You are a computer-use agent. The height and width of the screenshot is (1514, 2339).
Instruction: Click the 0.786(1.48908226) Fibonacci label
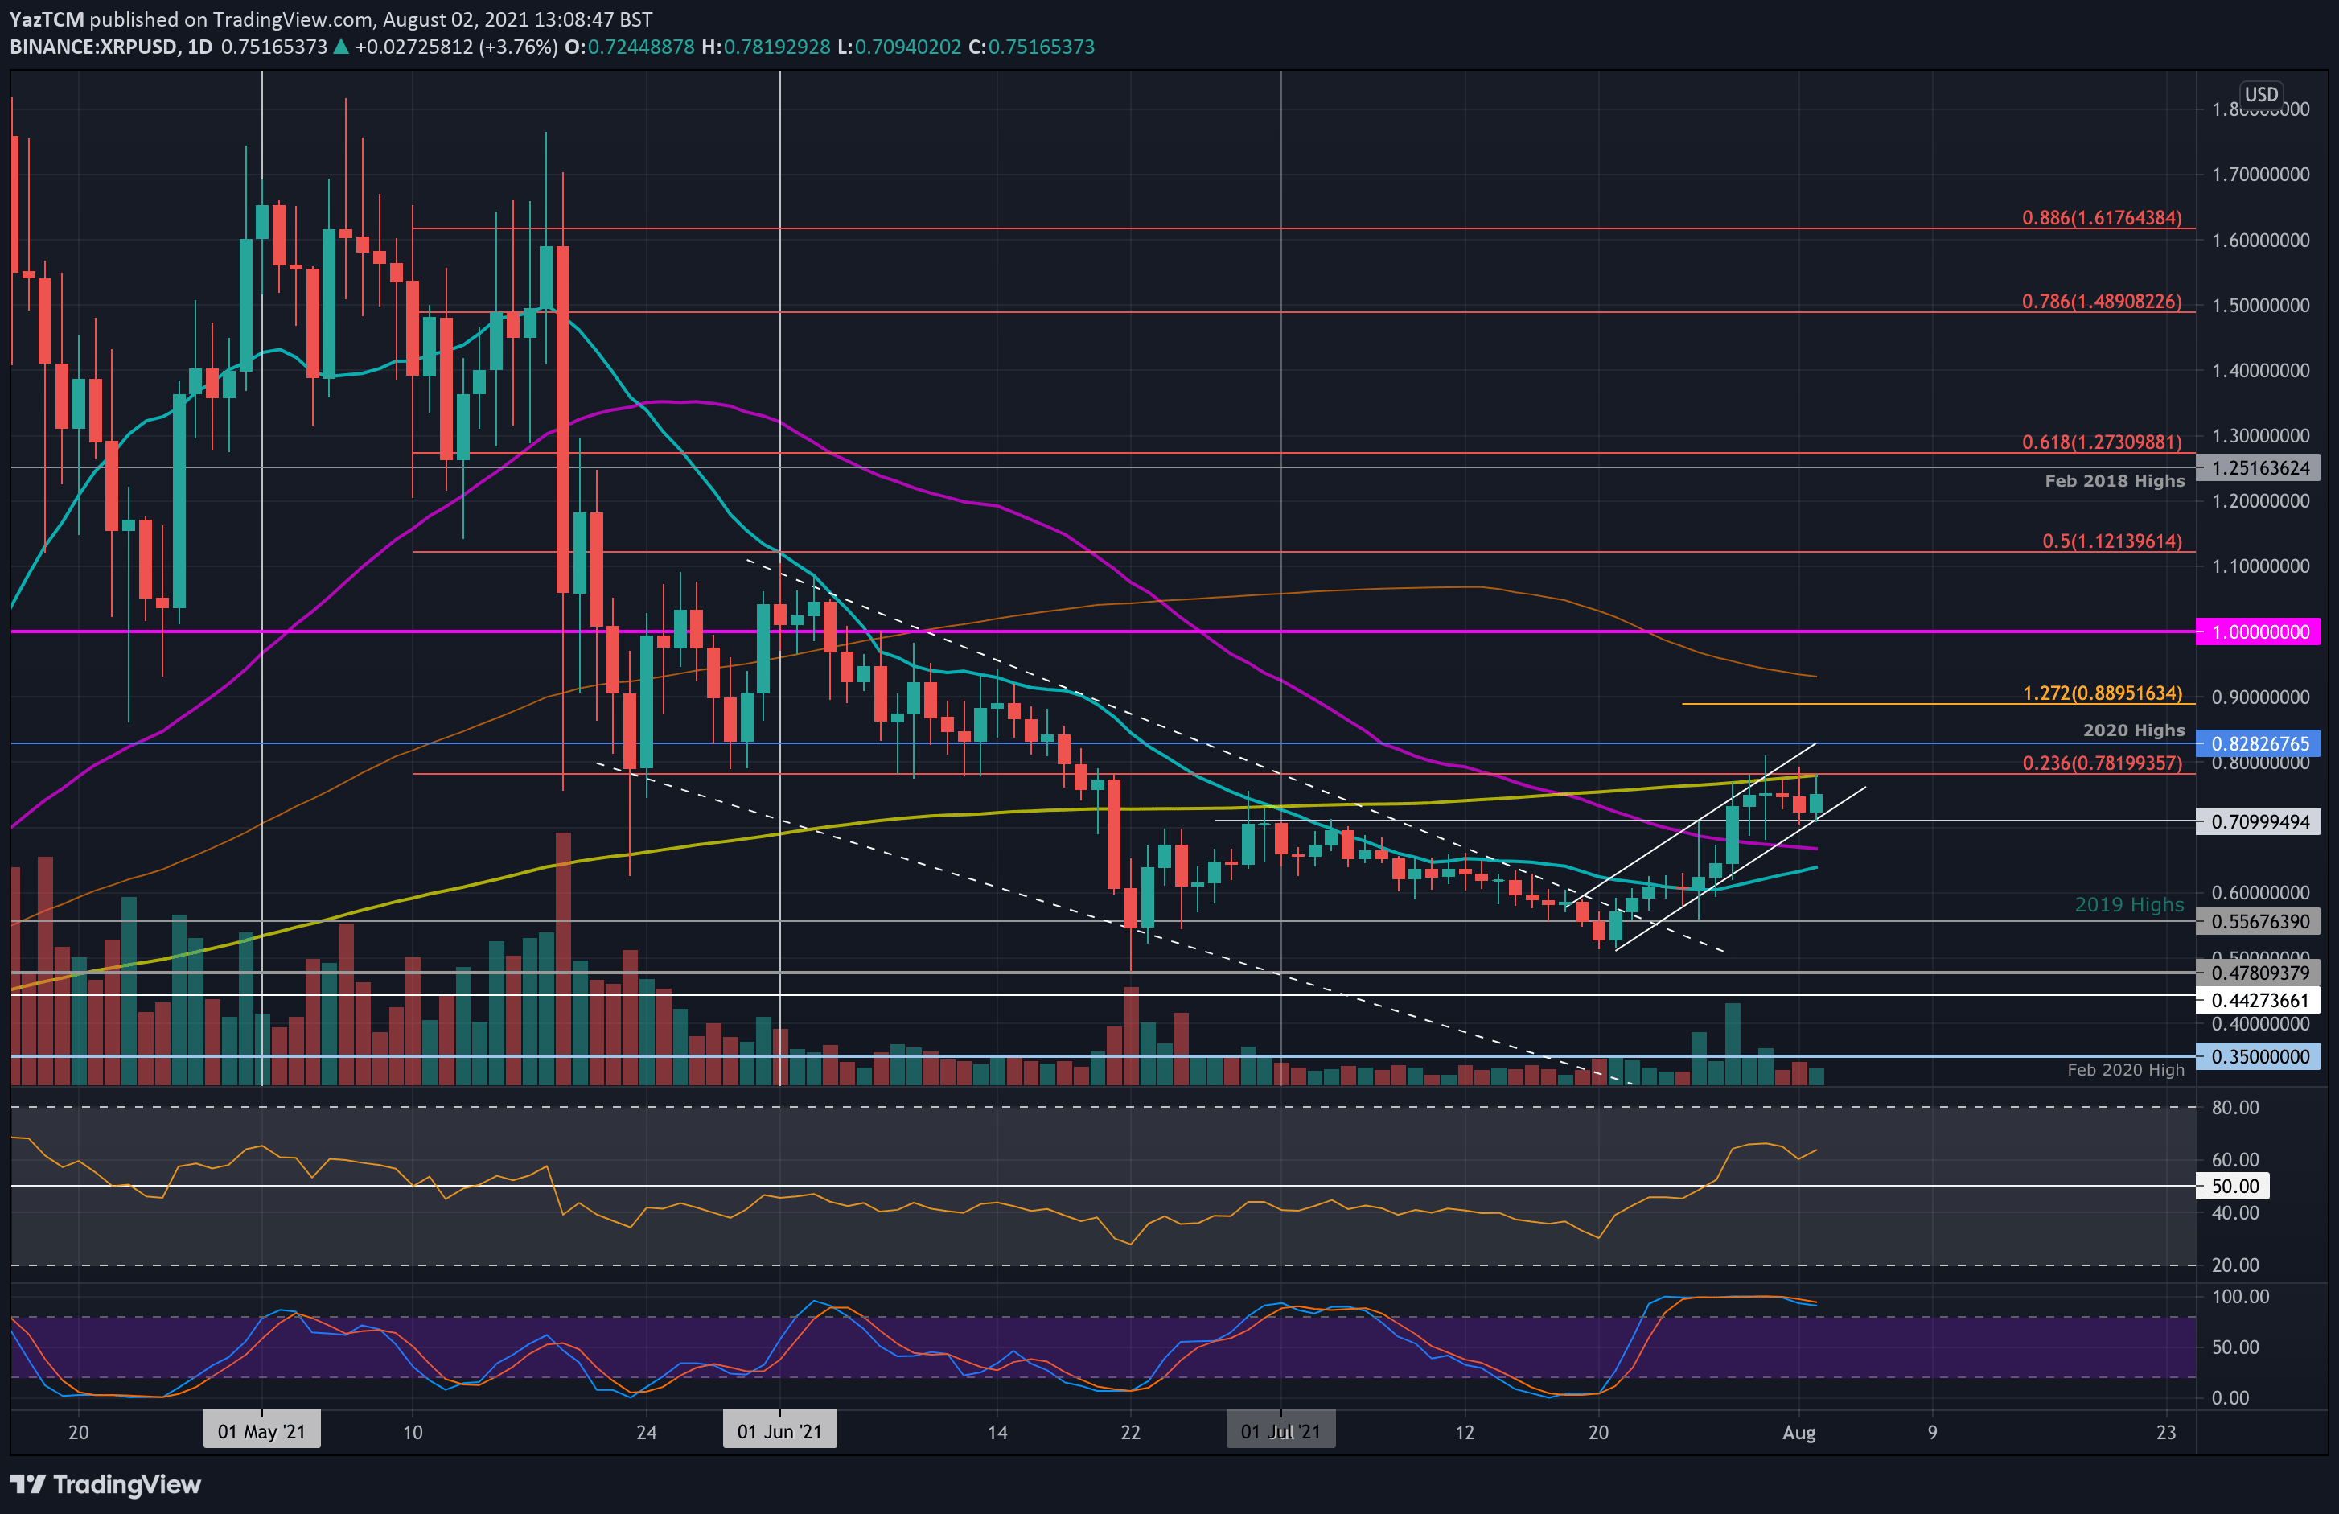2101,301
